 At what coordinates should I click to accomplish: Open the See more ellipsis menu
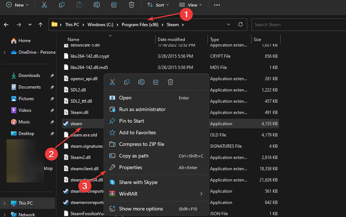coord(217,5)
